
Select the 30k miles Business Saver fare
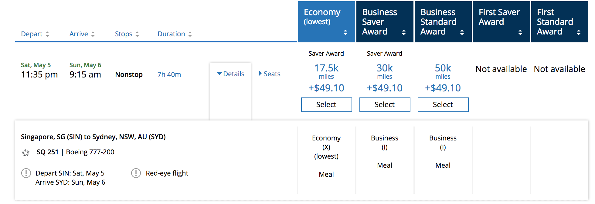click(x=385, y=105)
